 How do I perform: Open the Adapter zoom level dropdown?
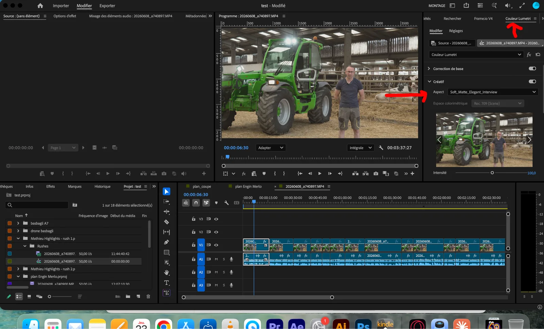tap(271, 148)
